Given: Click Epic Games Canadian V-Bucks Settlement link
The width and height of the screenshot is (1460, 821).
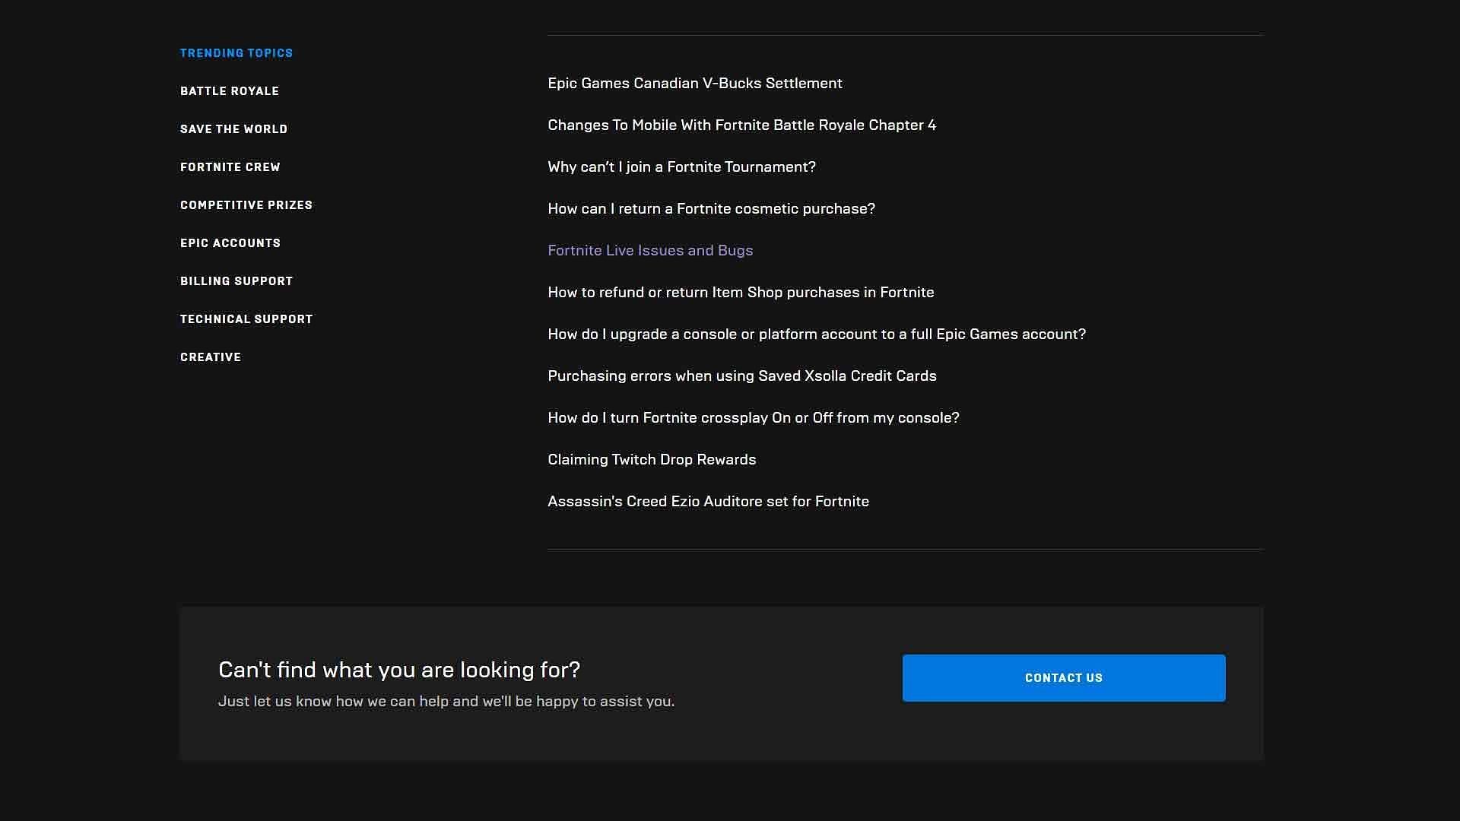Looking at the screenshot, I should click(695, 82).
